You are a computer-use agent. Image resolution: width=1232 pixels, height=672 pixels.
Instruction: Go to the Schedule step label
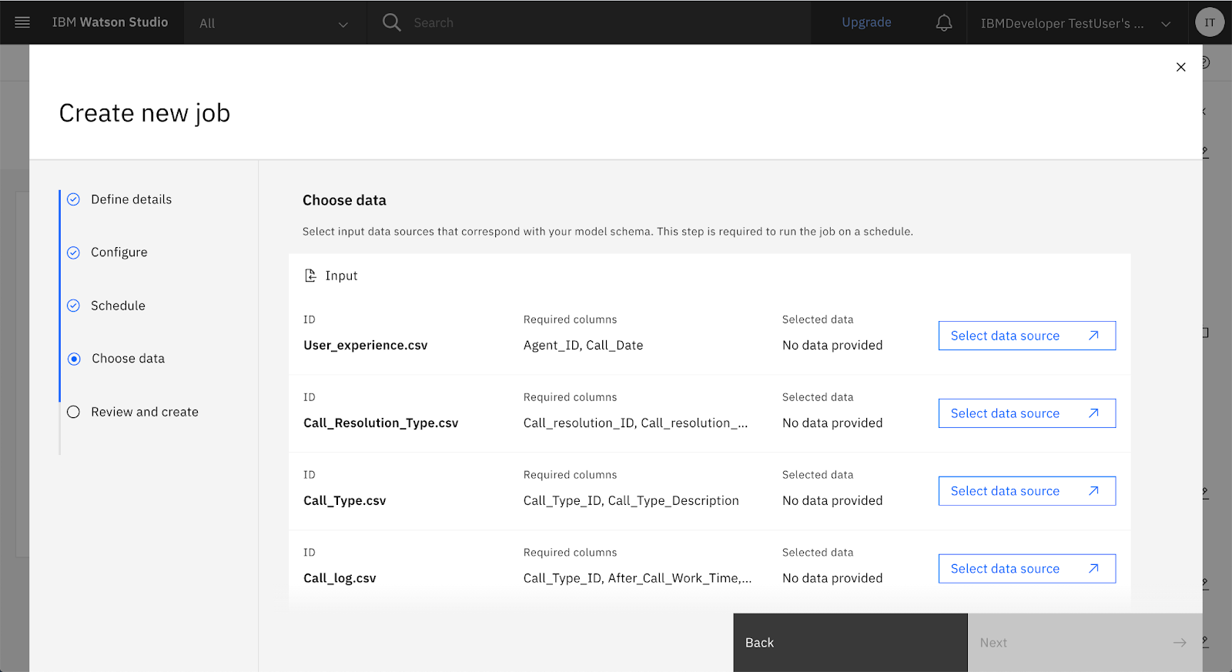point(118,306)
